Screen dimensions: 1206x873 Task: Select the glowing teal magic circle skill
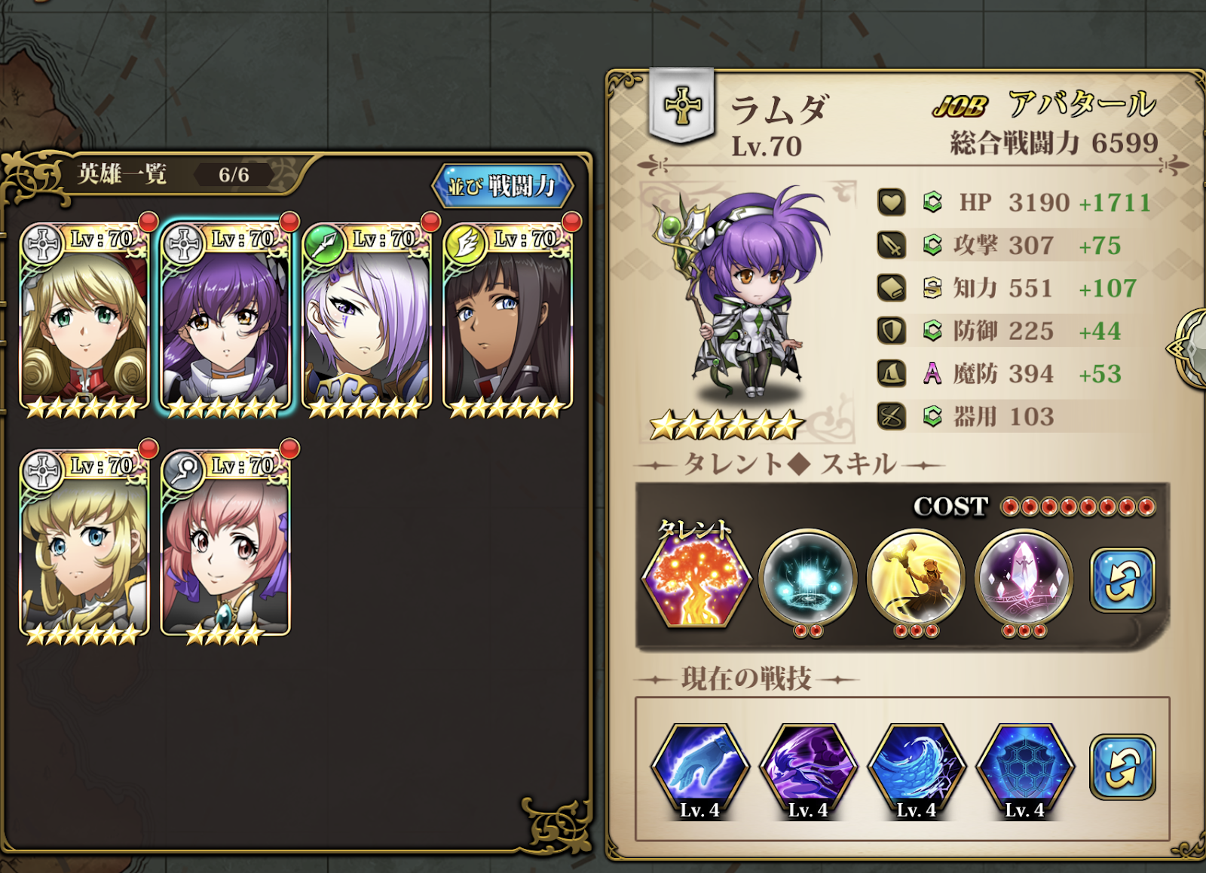click(x=808, y=578)
